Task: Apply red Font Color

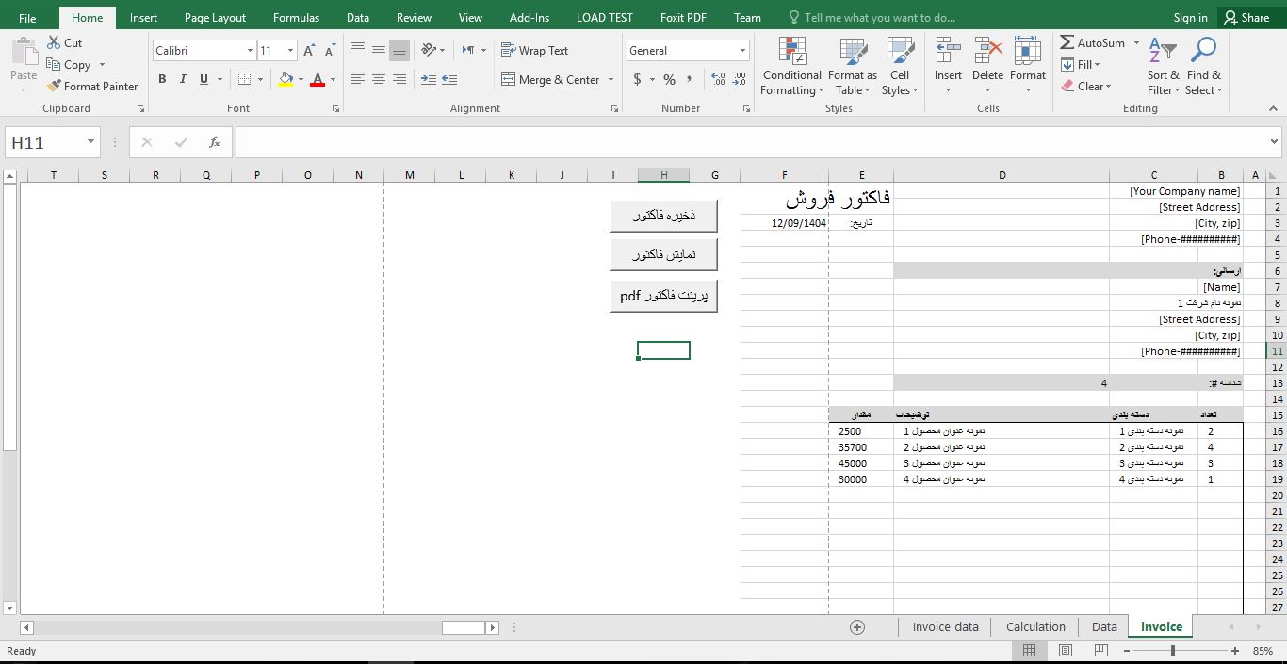Action: [318, 79]
